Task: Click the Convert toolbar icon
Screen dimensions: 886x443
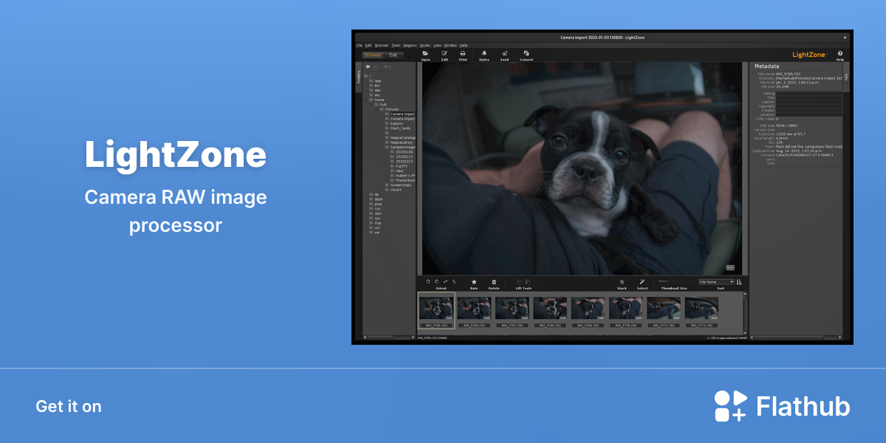Action: click(x=526, y=53)
